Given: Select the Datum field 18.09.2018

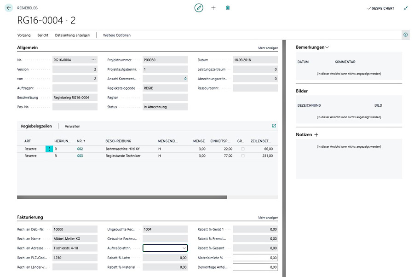Looking at the screenshot, I should point(255,60).
